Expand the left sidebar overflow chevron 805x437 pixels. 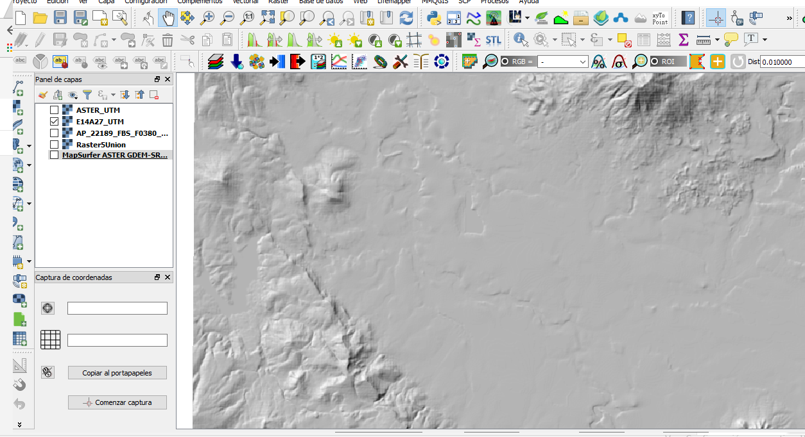pyautogui.click(x=20, y=424)
